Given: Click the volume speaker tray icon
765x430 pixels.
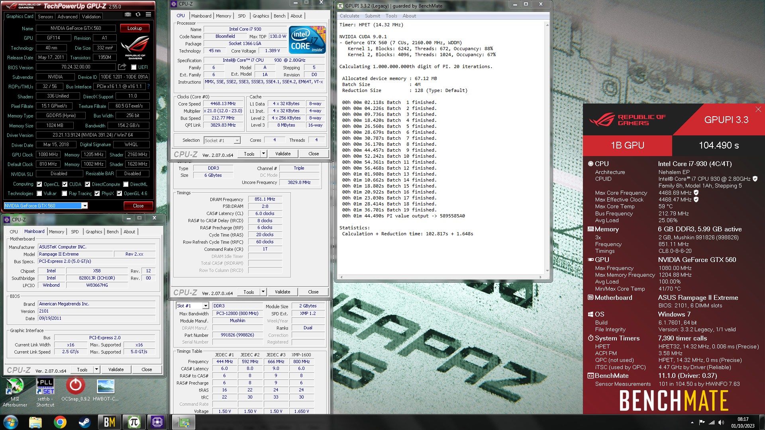Looking at the screenshot, I should point(721,422).
